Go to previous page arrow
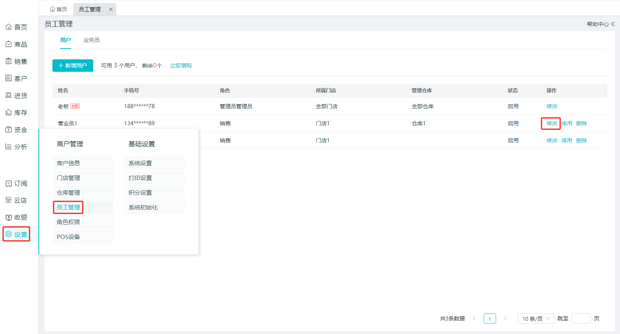Image resolution: width=620 pixels, height=334 pixels. [x=474, y=318]
